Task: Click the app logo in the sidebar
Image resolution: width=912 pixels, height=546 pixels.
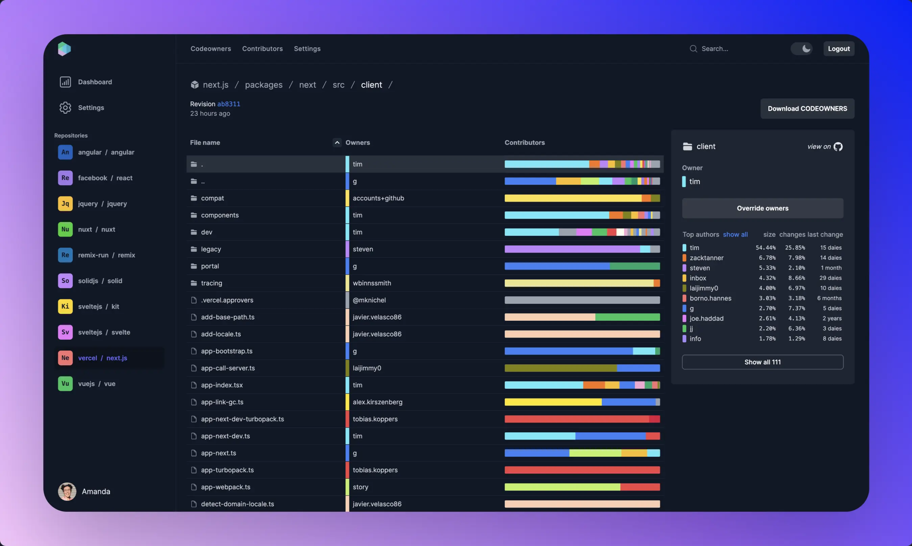Action: coord(64,49)
